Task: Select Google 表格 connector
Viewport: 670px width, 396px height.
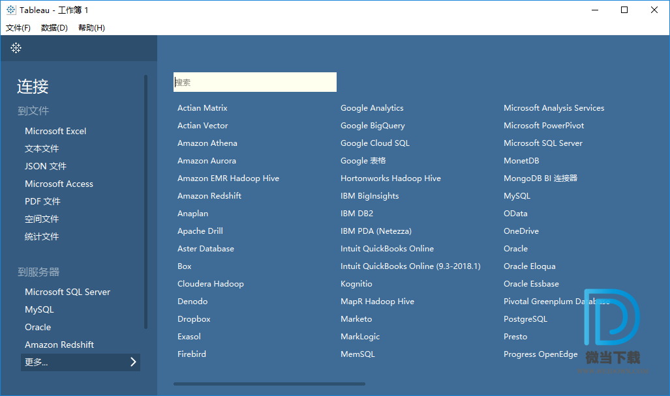Action: 363,160
